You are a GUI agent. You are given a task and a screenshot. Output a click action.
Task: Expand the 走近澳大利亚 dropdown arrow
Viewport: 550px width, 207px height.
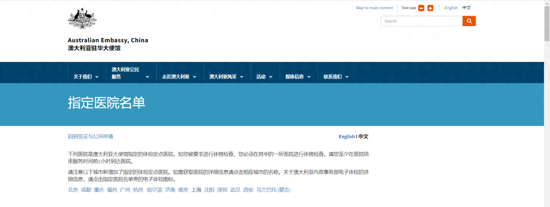(196, 77)
